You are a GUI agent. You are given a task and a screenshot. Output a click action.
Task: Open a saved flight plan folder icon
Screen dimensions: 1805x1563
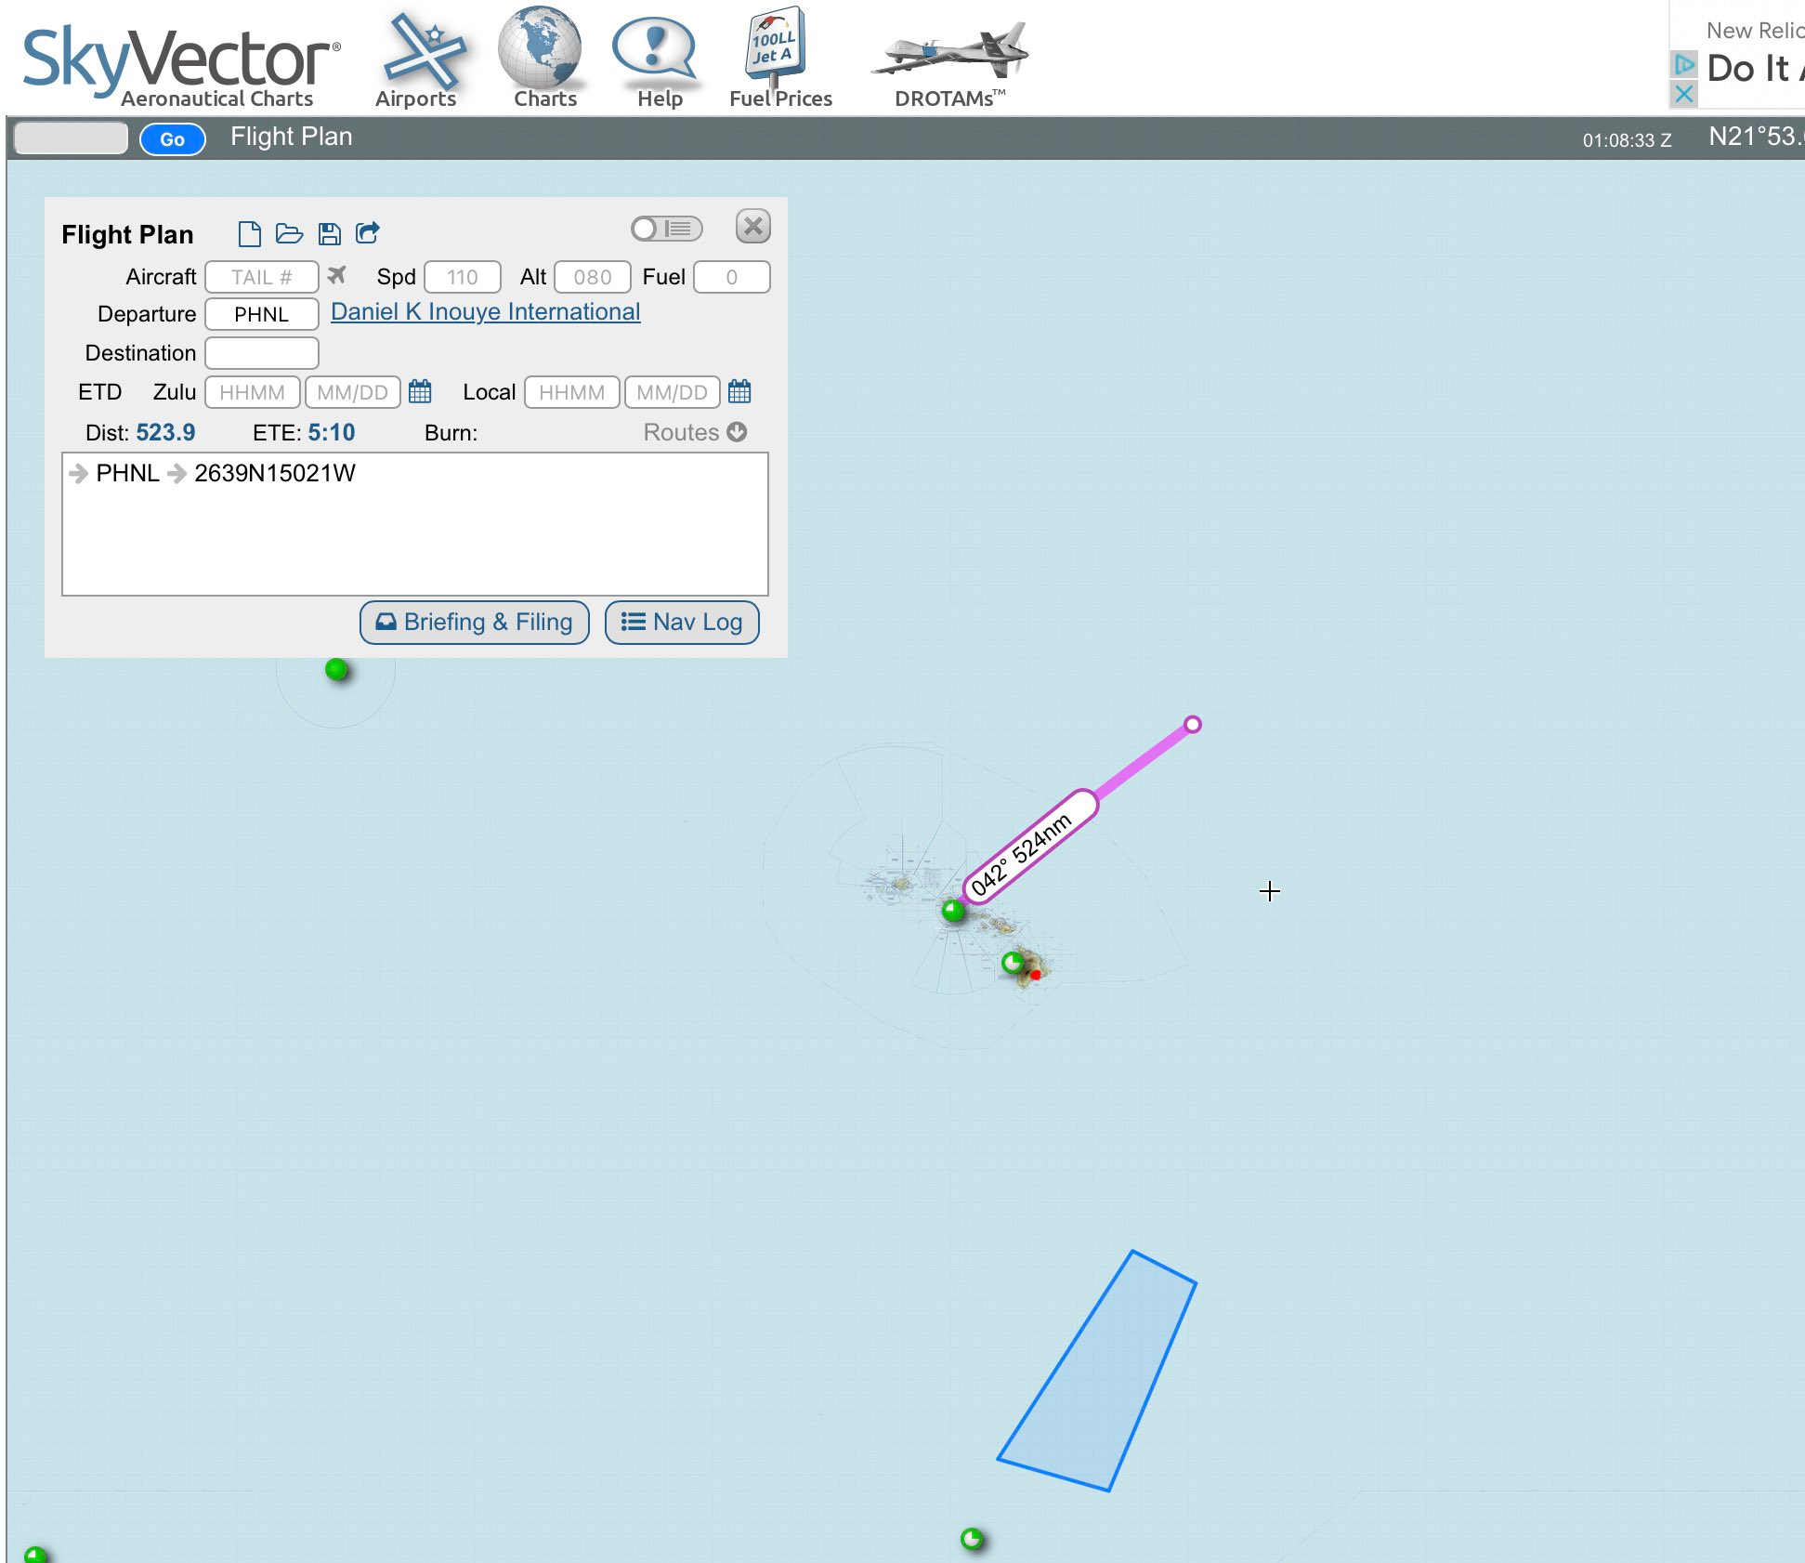coord(290,233)
